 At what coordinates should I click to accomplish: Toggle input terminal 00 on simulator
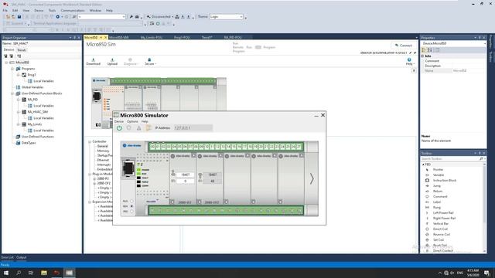(x=153, y=147)
